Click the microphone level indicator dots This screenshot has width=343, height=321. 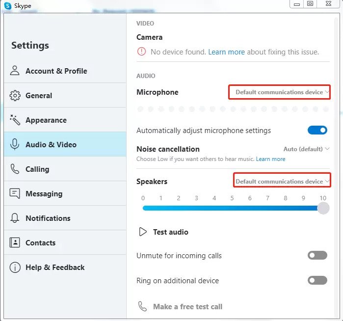click(x=233, y=109)
